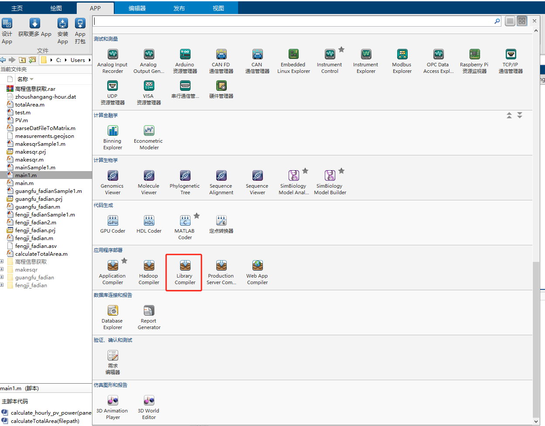Screen dimensions: 545x426
Task: Launch OPC Data Access Explorer
Action: pos(438,61)
